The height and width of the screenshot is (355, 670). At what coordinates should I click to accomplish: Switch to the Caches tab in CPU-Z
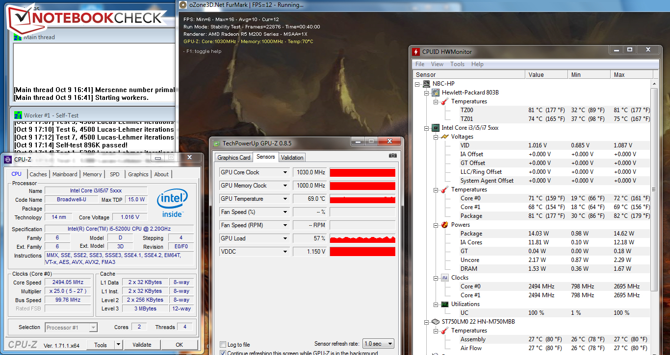[x=38, y=174]
